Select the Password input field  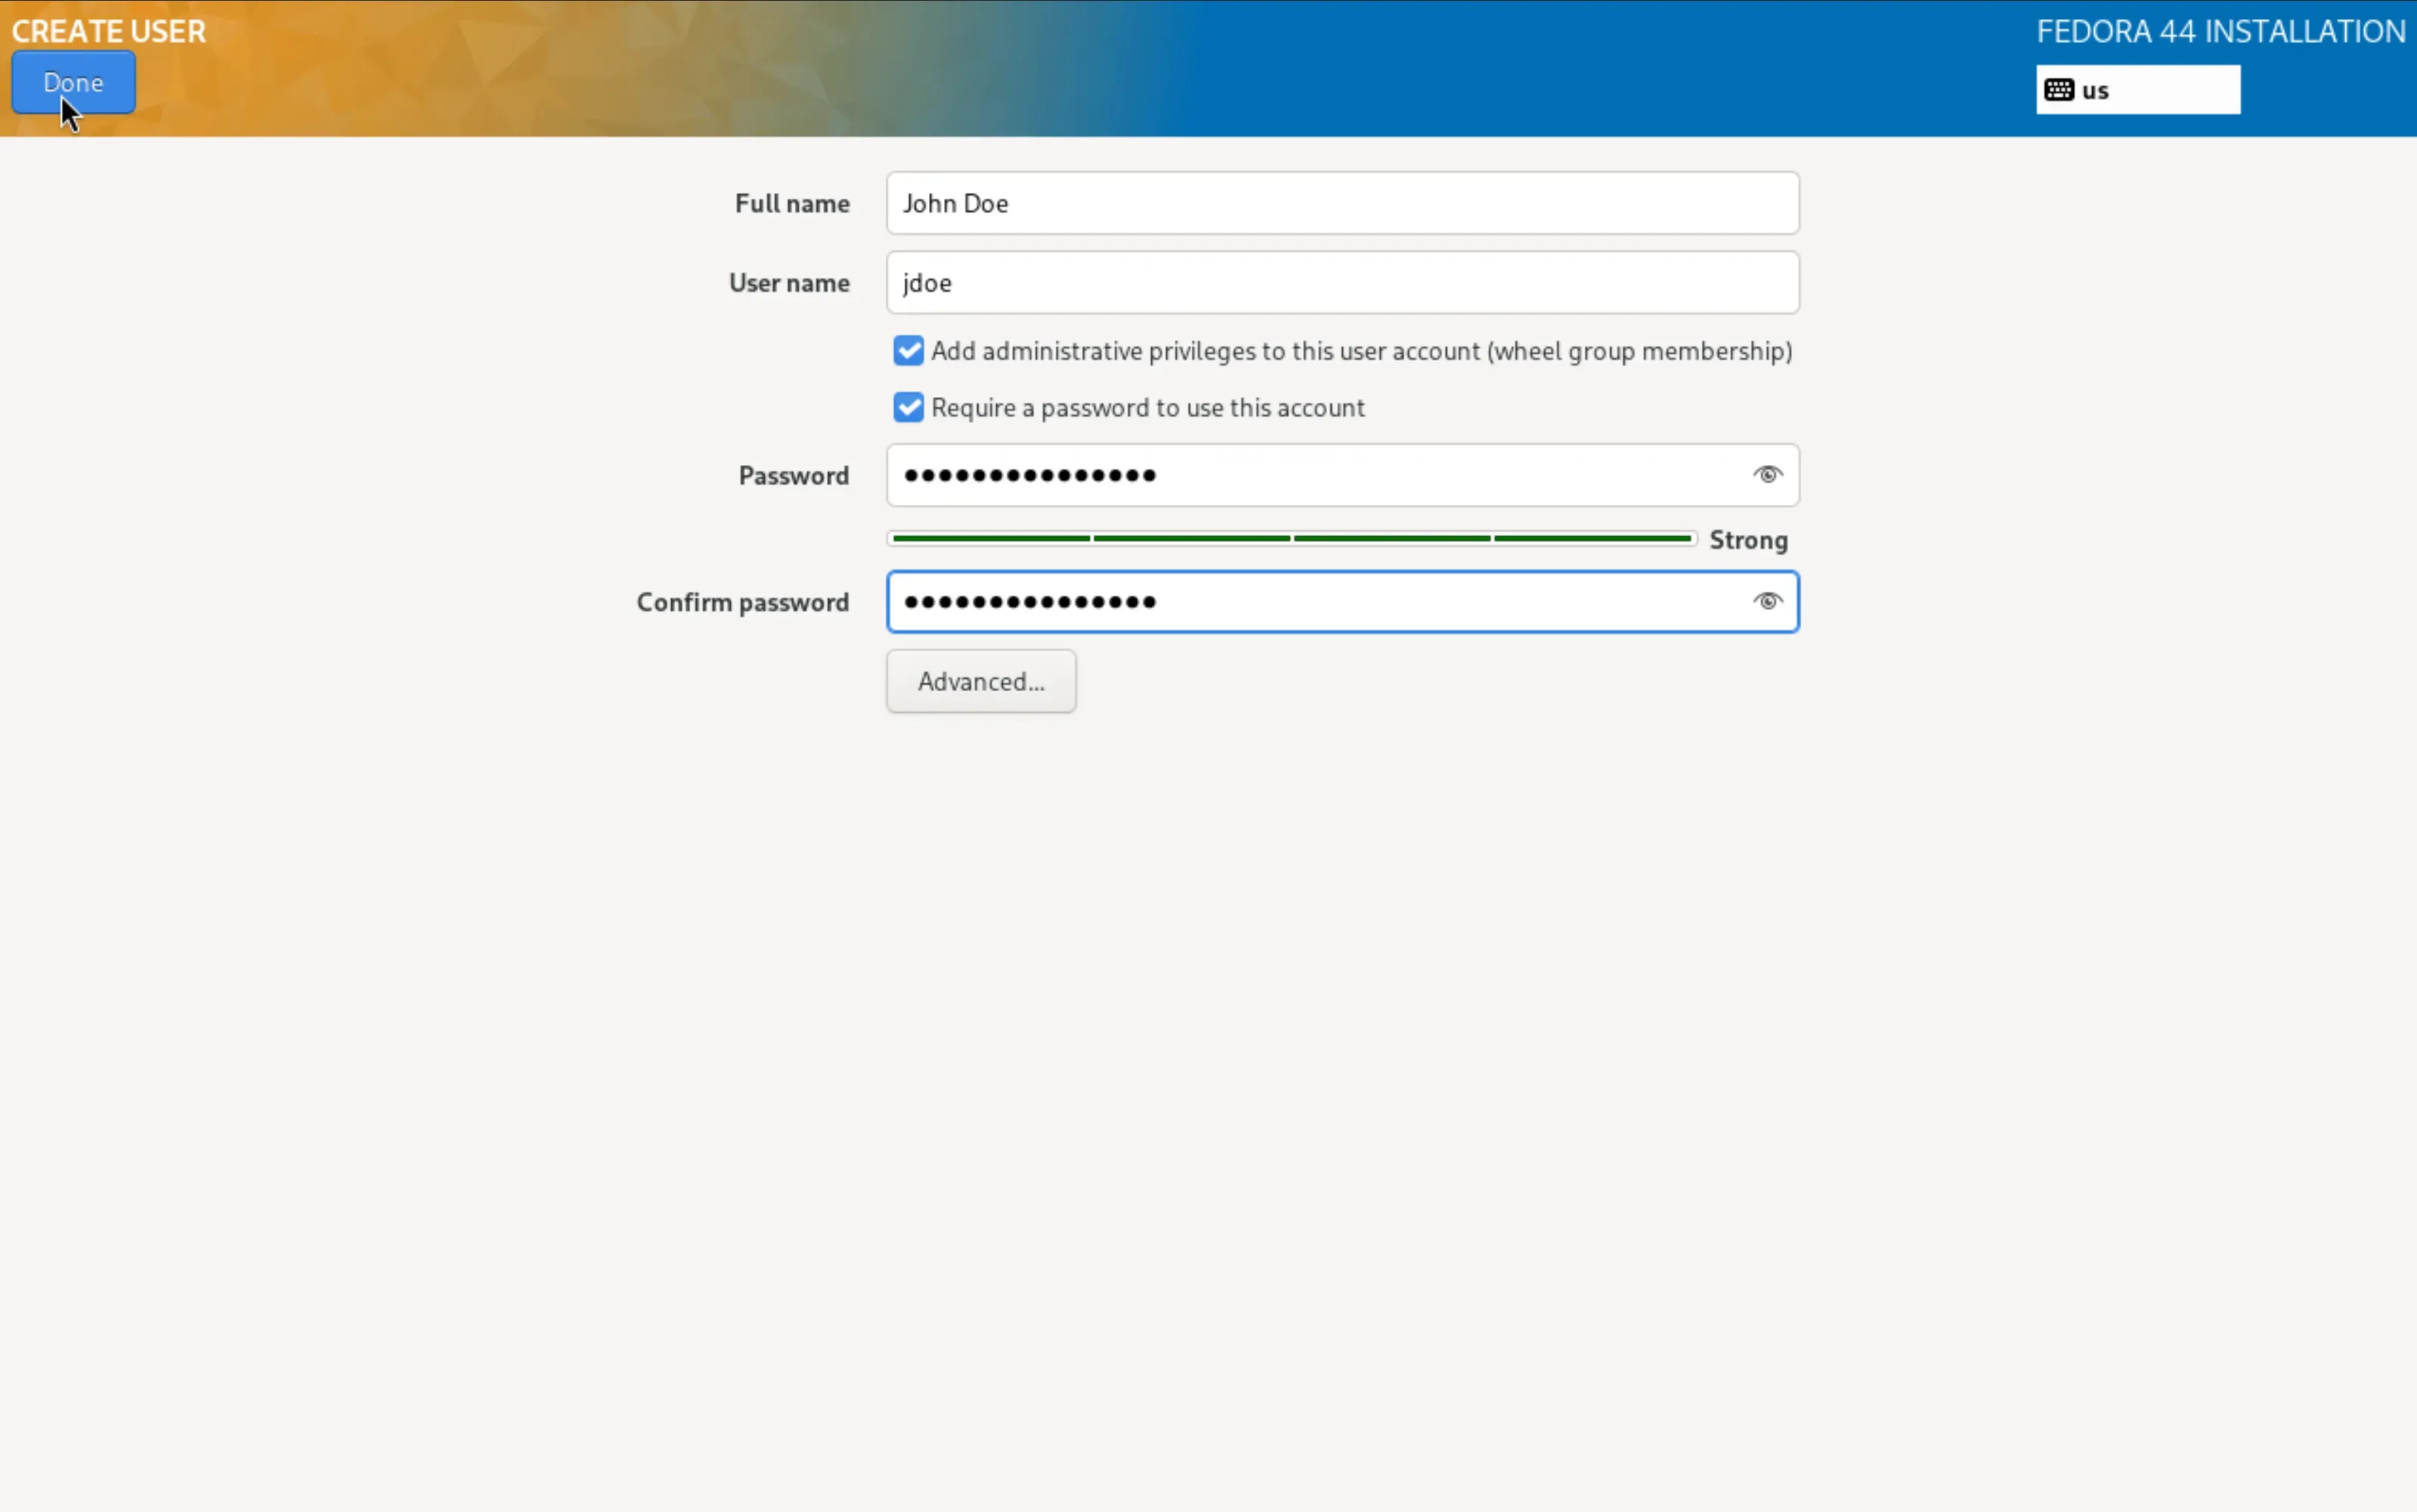1342,475
